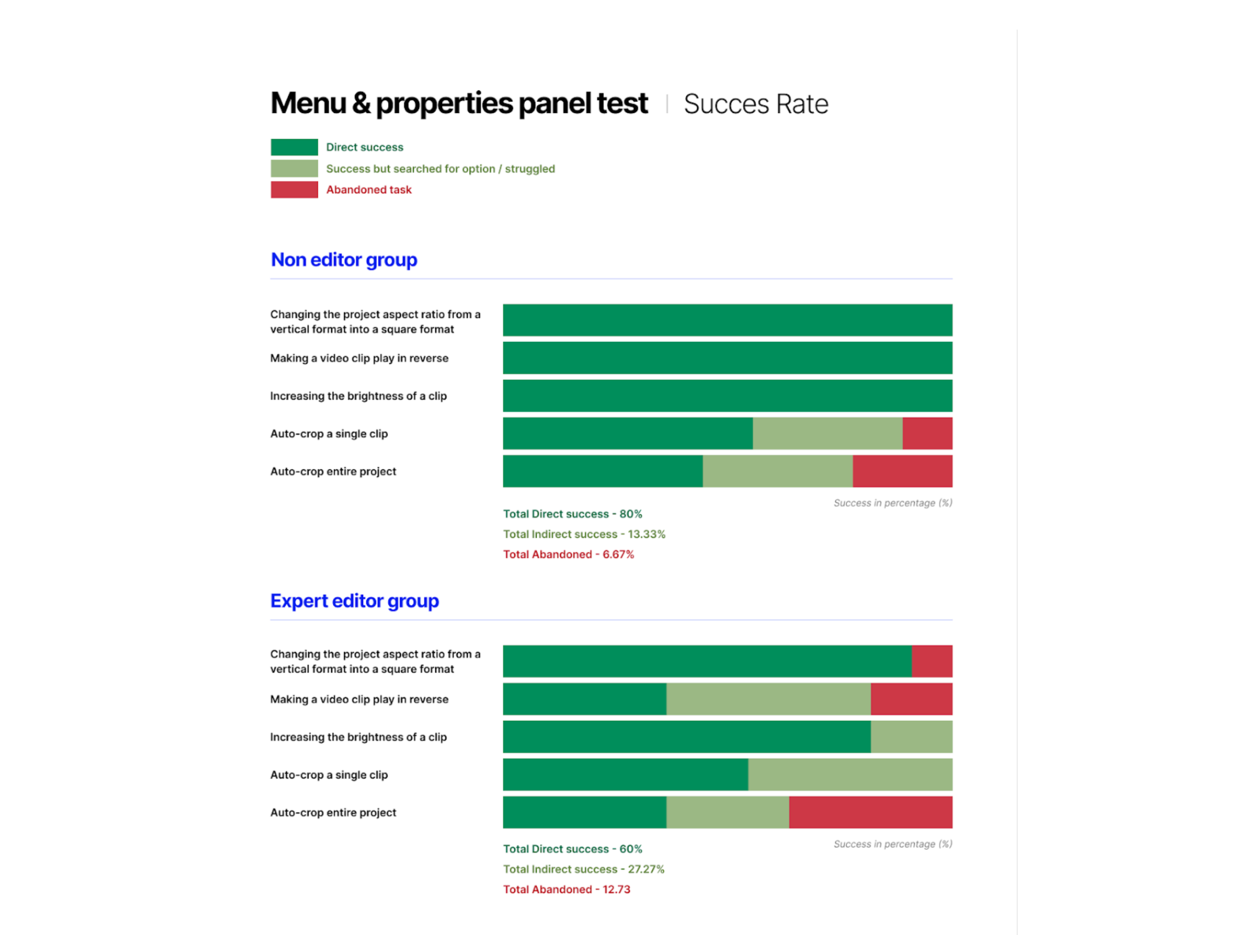
Task: Click the light green struggled legend swatch
Action: tap(294, 169)
